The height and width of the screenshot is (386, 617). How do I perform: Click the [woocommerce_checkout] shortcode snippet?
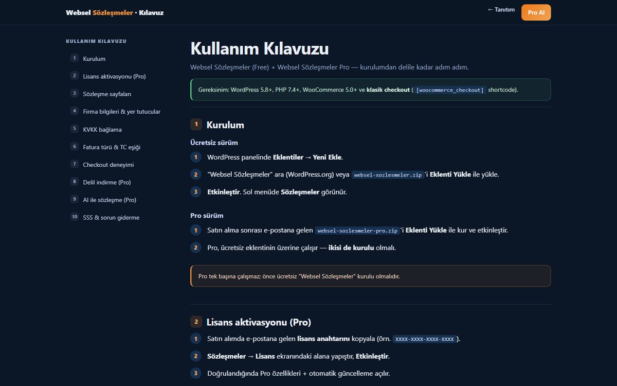[x=450, y=90]
